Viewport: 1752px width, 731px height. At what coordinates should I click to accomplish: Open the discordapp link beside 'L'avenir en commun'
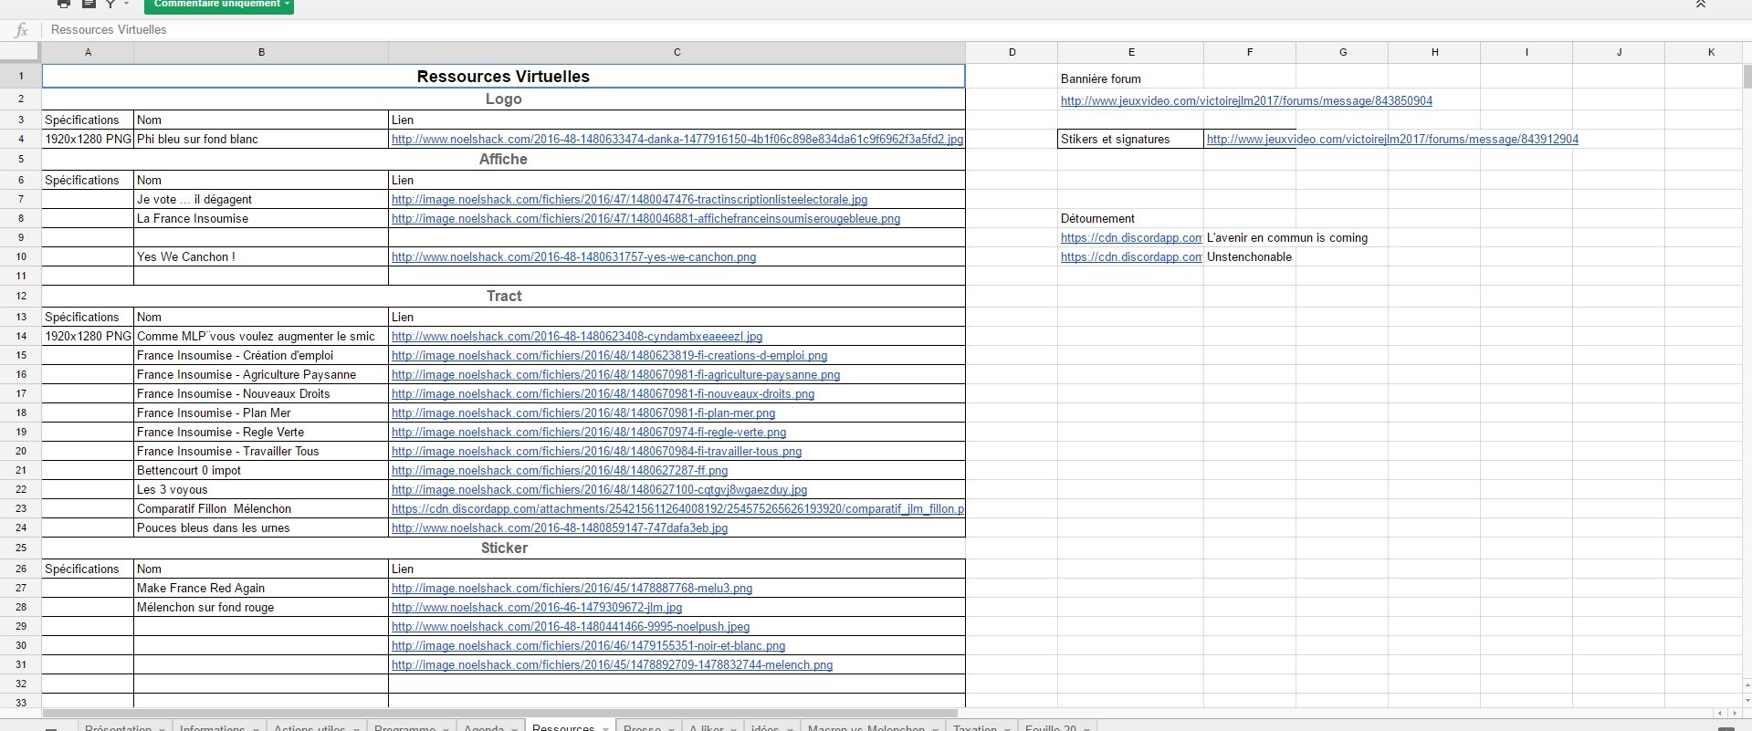click(x=1131, y=238)
